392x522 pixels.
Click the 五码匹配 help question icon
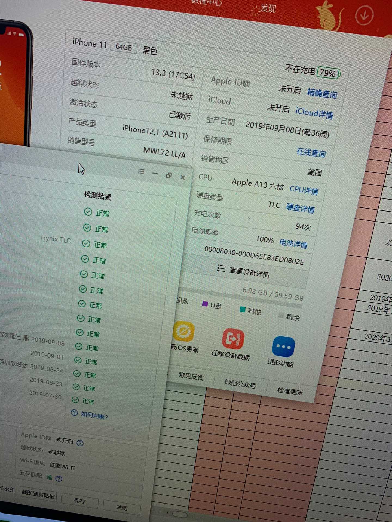pyautogui.click(x=59, y=478)
